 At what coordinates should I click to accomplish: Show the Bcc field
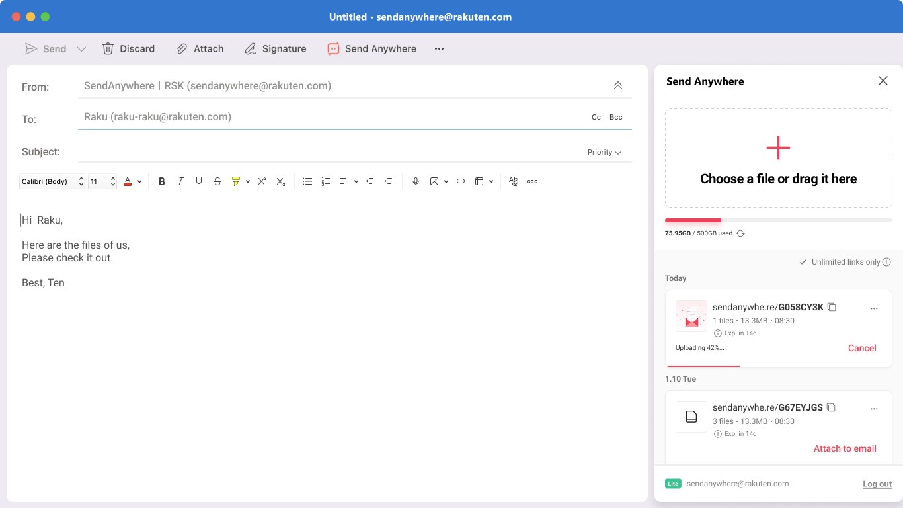click(616, 117)
